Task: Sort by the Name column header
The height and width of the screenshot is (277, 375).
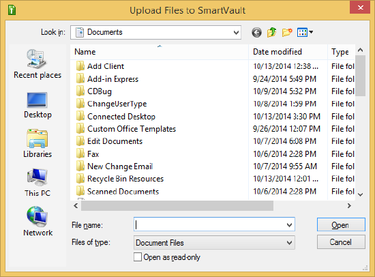Action: point(160,52)
